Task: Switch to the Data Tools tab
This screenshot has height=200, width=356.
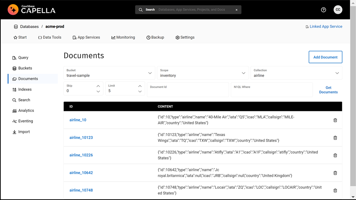Action: (x=49, y=37)
